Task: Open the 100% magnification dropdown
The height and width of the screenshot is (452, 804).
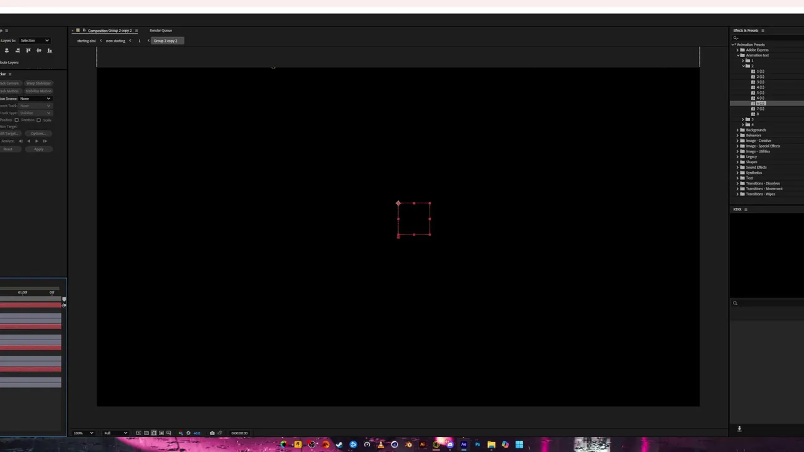Action: point(83,433)
